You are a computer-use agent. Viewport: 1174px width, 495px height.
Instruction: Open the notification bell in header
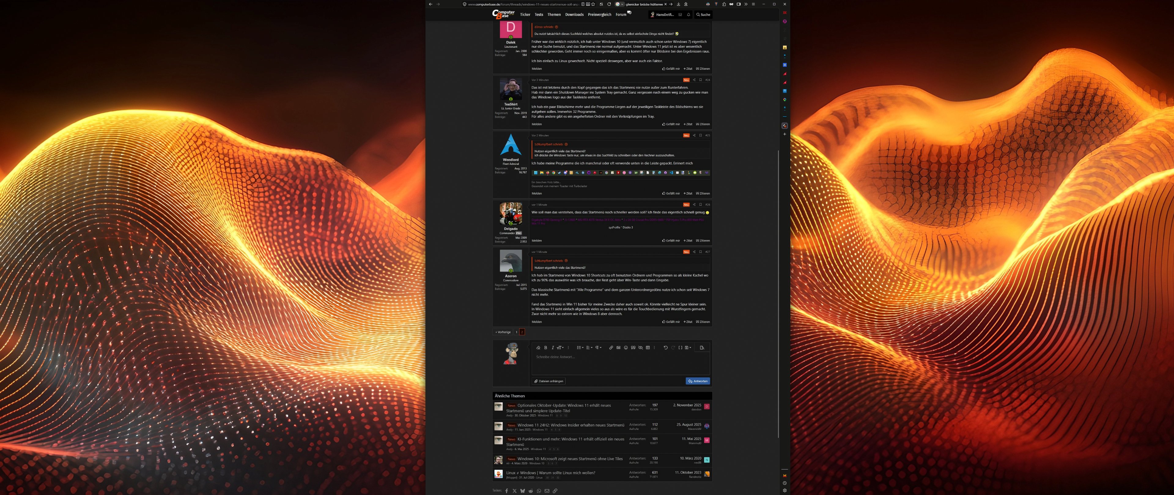click(688, 15)
